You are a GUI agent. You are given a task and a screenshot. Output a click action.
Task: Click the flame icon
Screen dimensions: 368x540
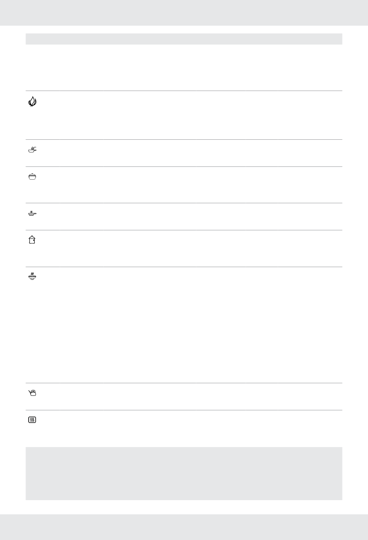(32, 101)
